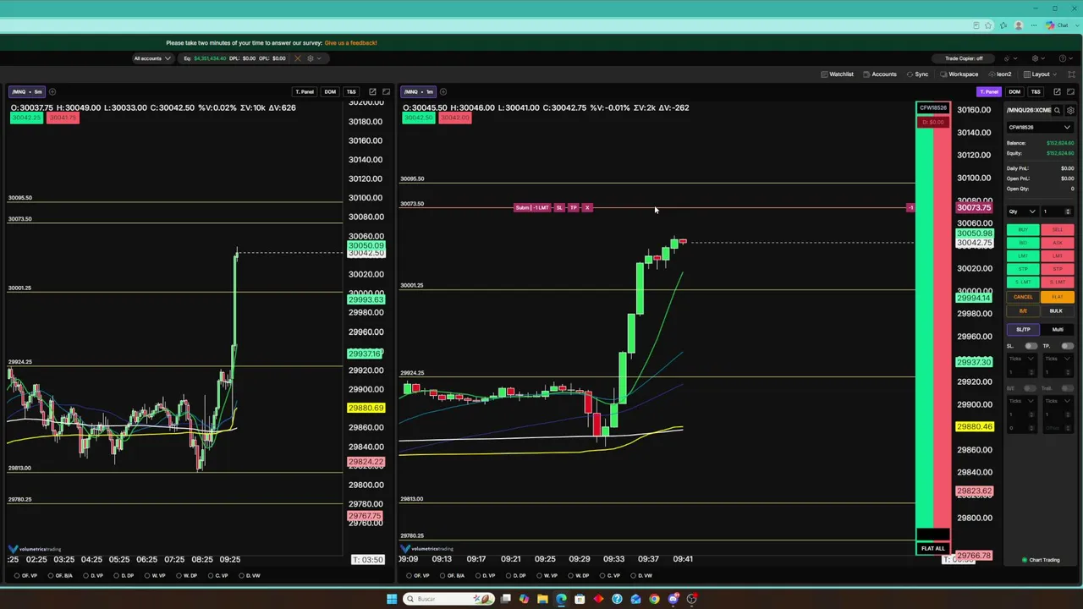This screenshot has height=609, width=1083.
Task: Open the Accounts panel
Action: click(880, 74)
